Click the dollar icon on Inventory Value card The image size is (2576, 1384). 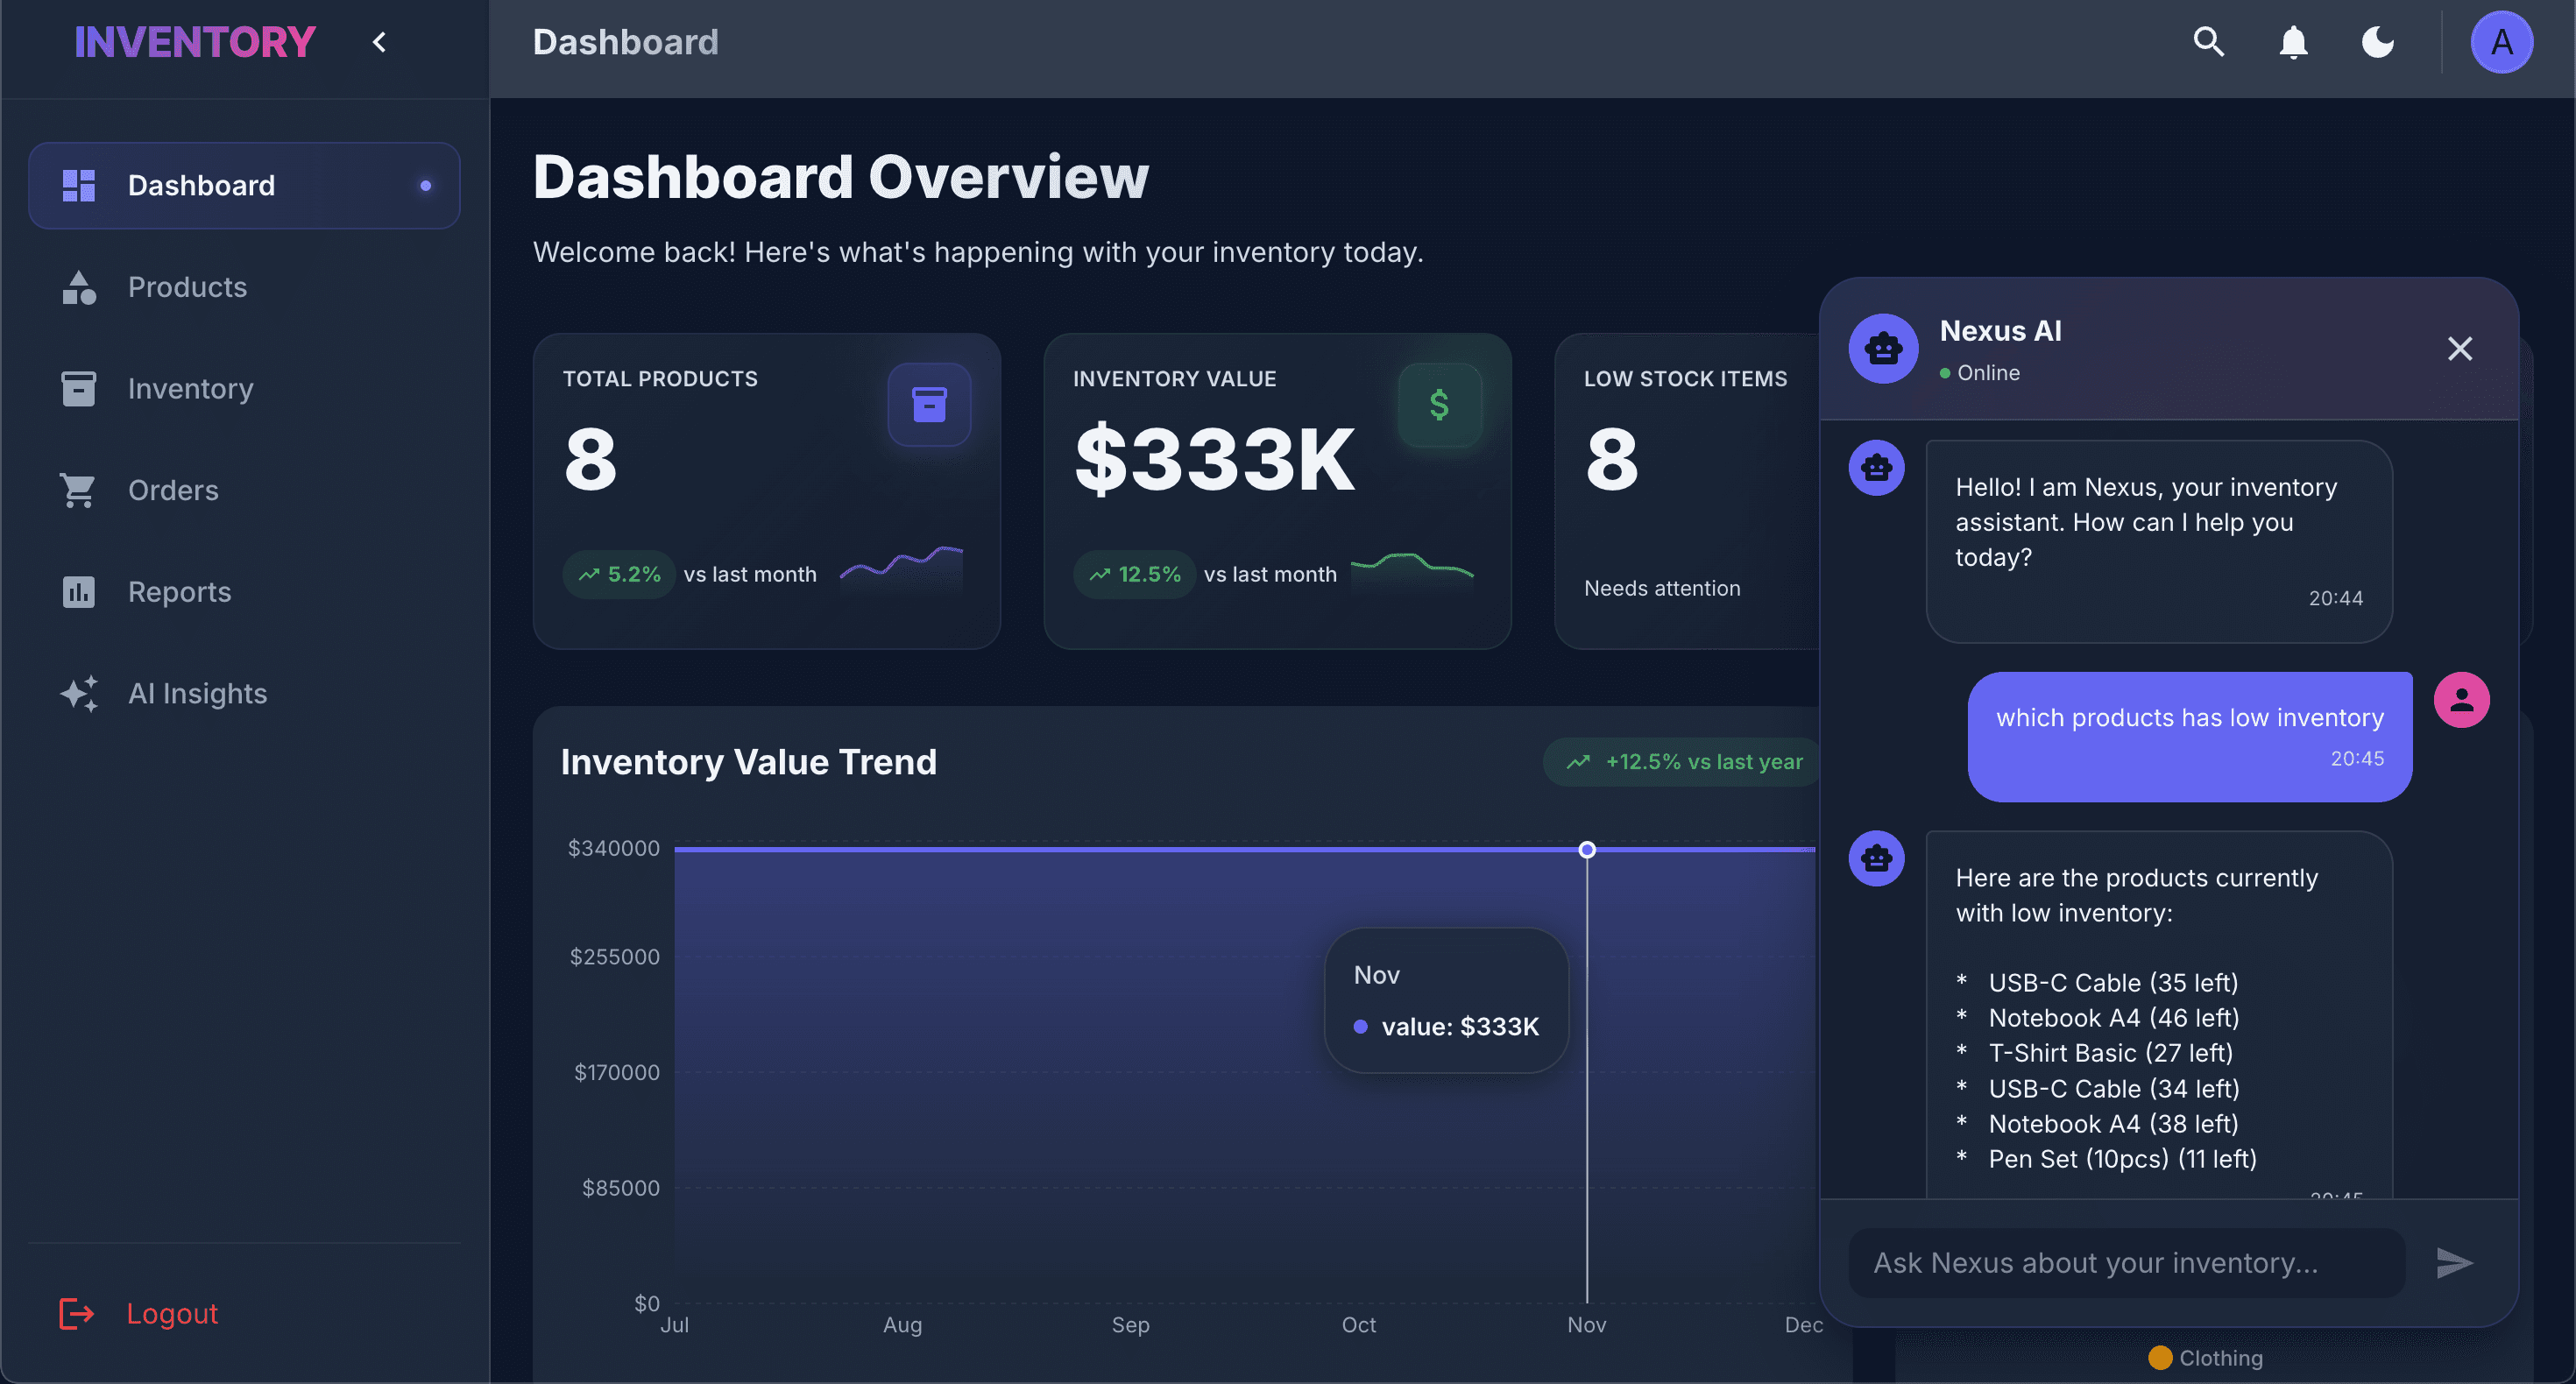coord(1440,404)
